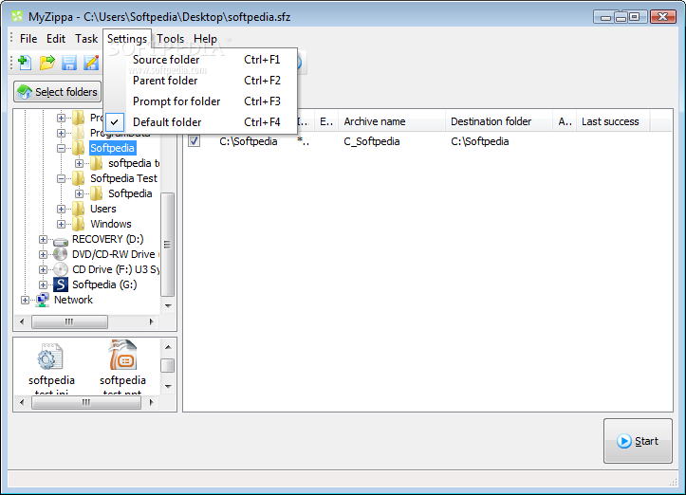The height and width of the screenshot is (495, 686).
Task: Select the DVD/CD-RW Drive item
Action: (x=114, y=254)
